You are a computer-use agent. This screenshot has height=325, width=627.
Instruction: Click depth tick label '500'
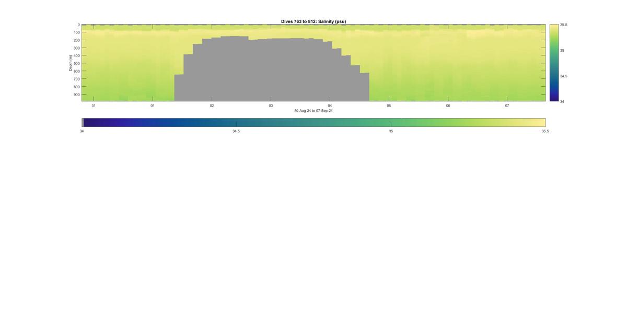coord(76,64)
